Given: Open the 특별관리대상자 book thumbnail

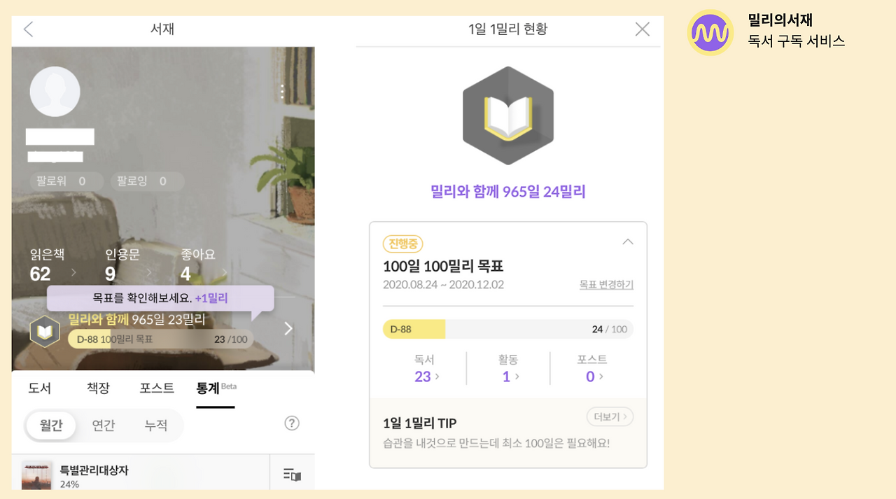Looking at the screenshot, I should 37,475.
